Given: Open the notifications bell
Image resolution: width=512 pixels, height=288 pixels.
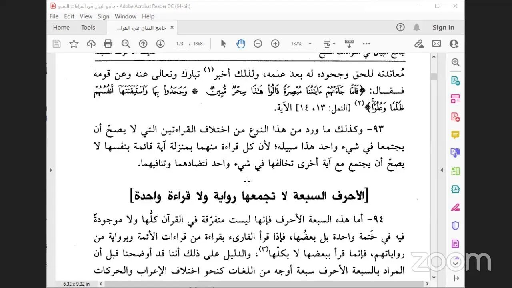Looking at the screenshot, I should coord(417,28).
